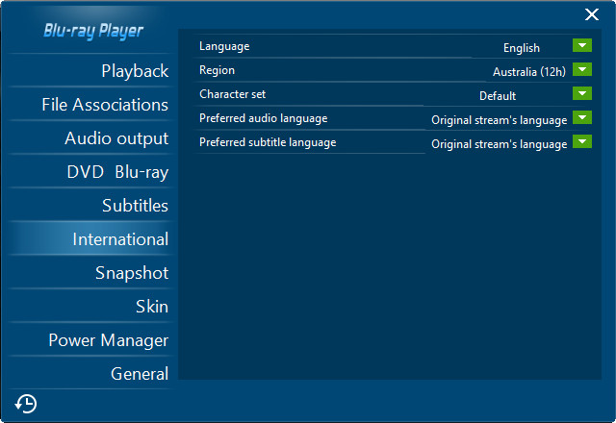This screenshot has width=616, height=423.
Task: Click the Australia (12h) region value
Action: [527, 72]
